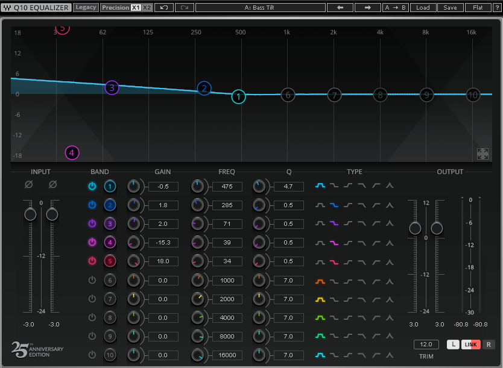
Task: Click the band 10 number button
Action: coord(110,355)
